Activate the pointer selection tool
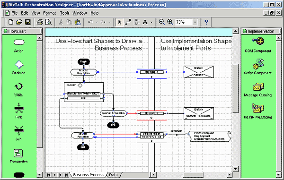 click(x=120, y=22)
